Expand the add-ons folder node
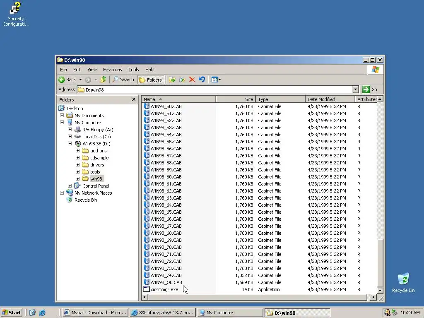This screenshot has height=318, width=424. point(77,151)
